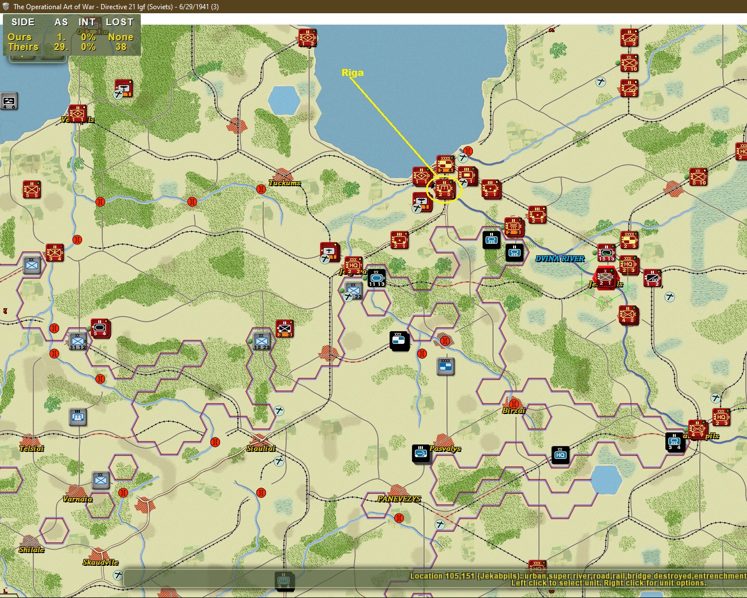Viewport: 747px width, 598px height.
Task: Select the black German unit labeled 11 13
Action: [x=376, y=277]
